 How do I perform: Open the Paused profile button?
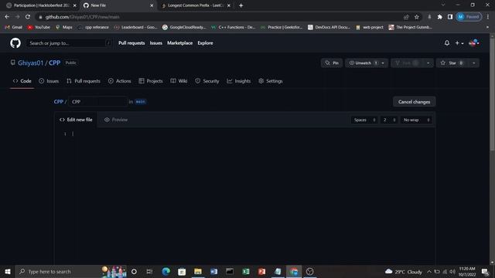click(x=469, y=17)
